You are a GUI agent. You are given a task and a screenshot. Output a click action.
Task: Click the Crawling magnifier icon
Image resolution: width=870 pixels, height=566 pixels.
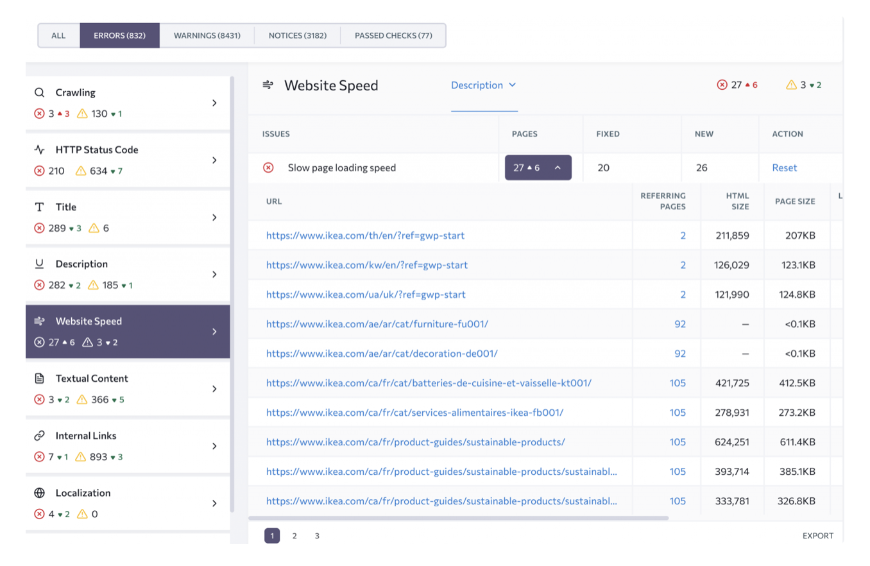[40, 92]
